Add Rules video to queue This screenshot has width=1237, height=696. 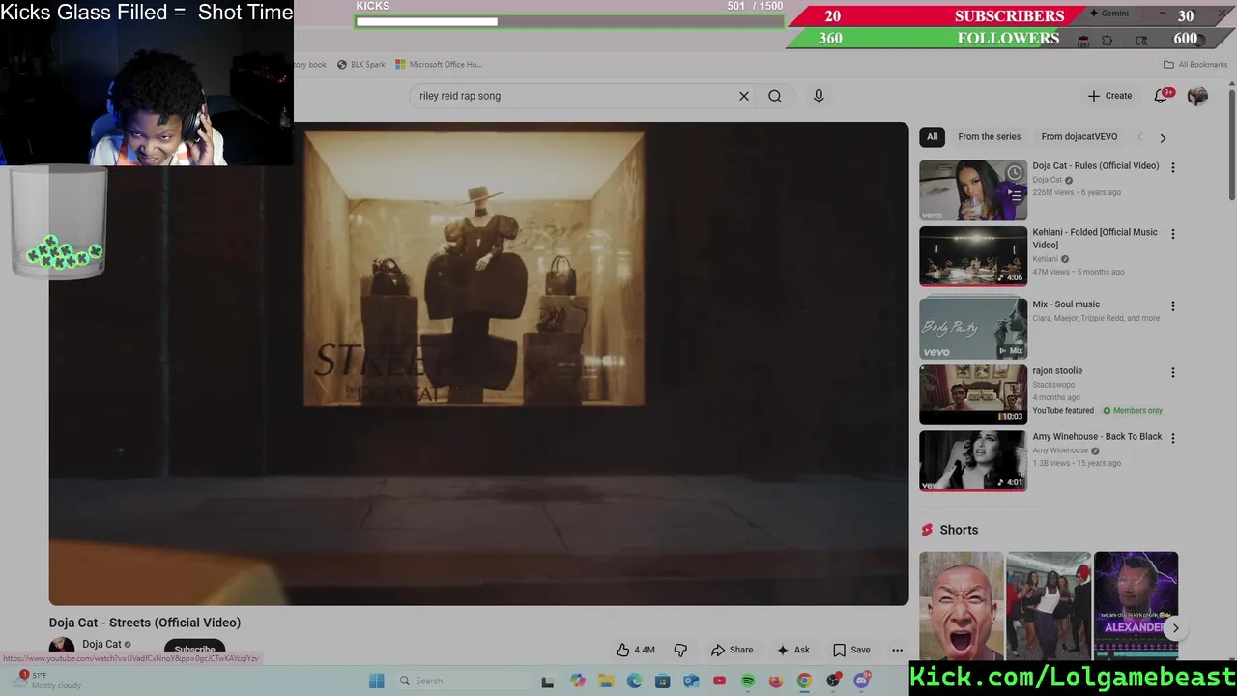pos(1015,194)
